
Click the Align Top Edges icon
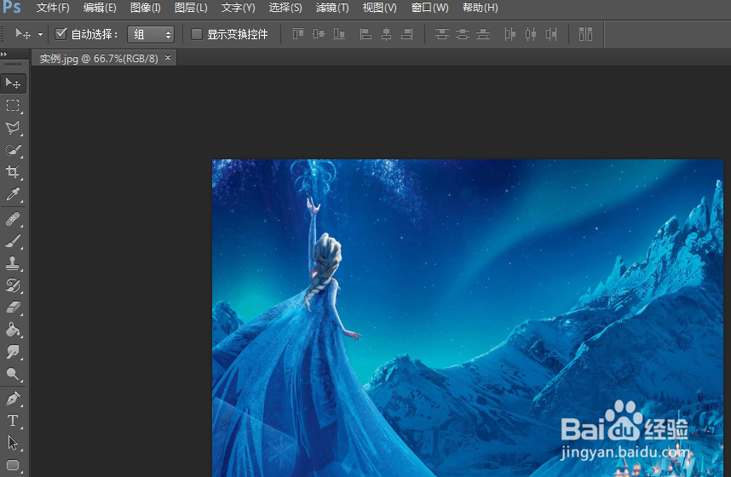tap(298, 34)
